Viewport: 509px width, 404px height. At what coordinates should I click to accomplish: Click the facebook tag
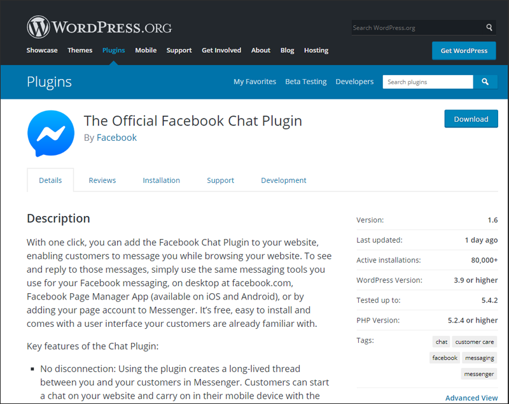[x=445, y=357]
